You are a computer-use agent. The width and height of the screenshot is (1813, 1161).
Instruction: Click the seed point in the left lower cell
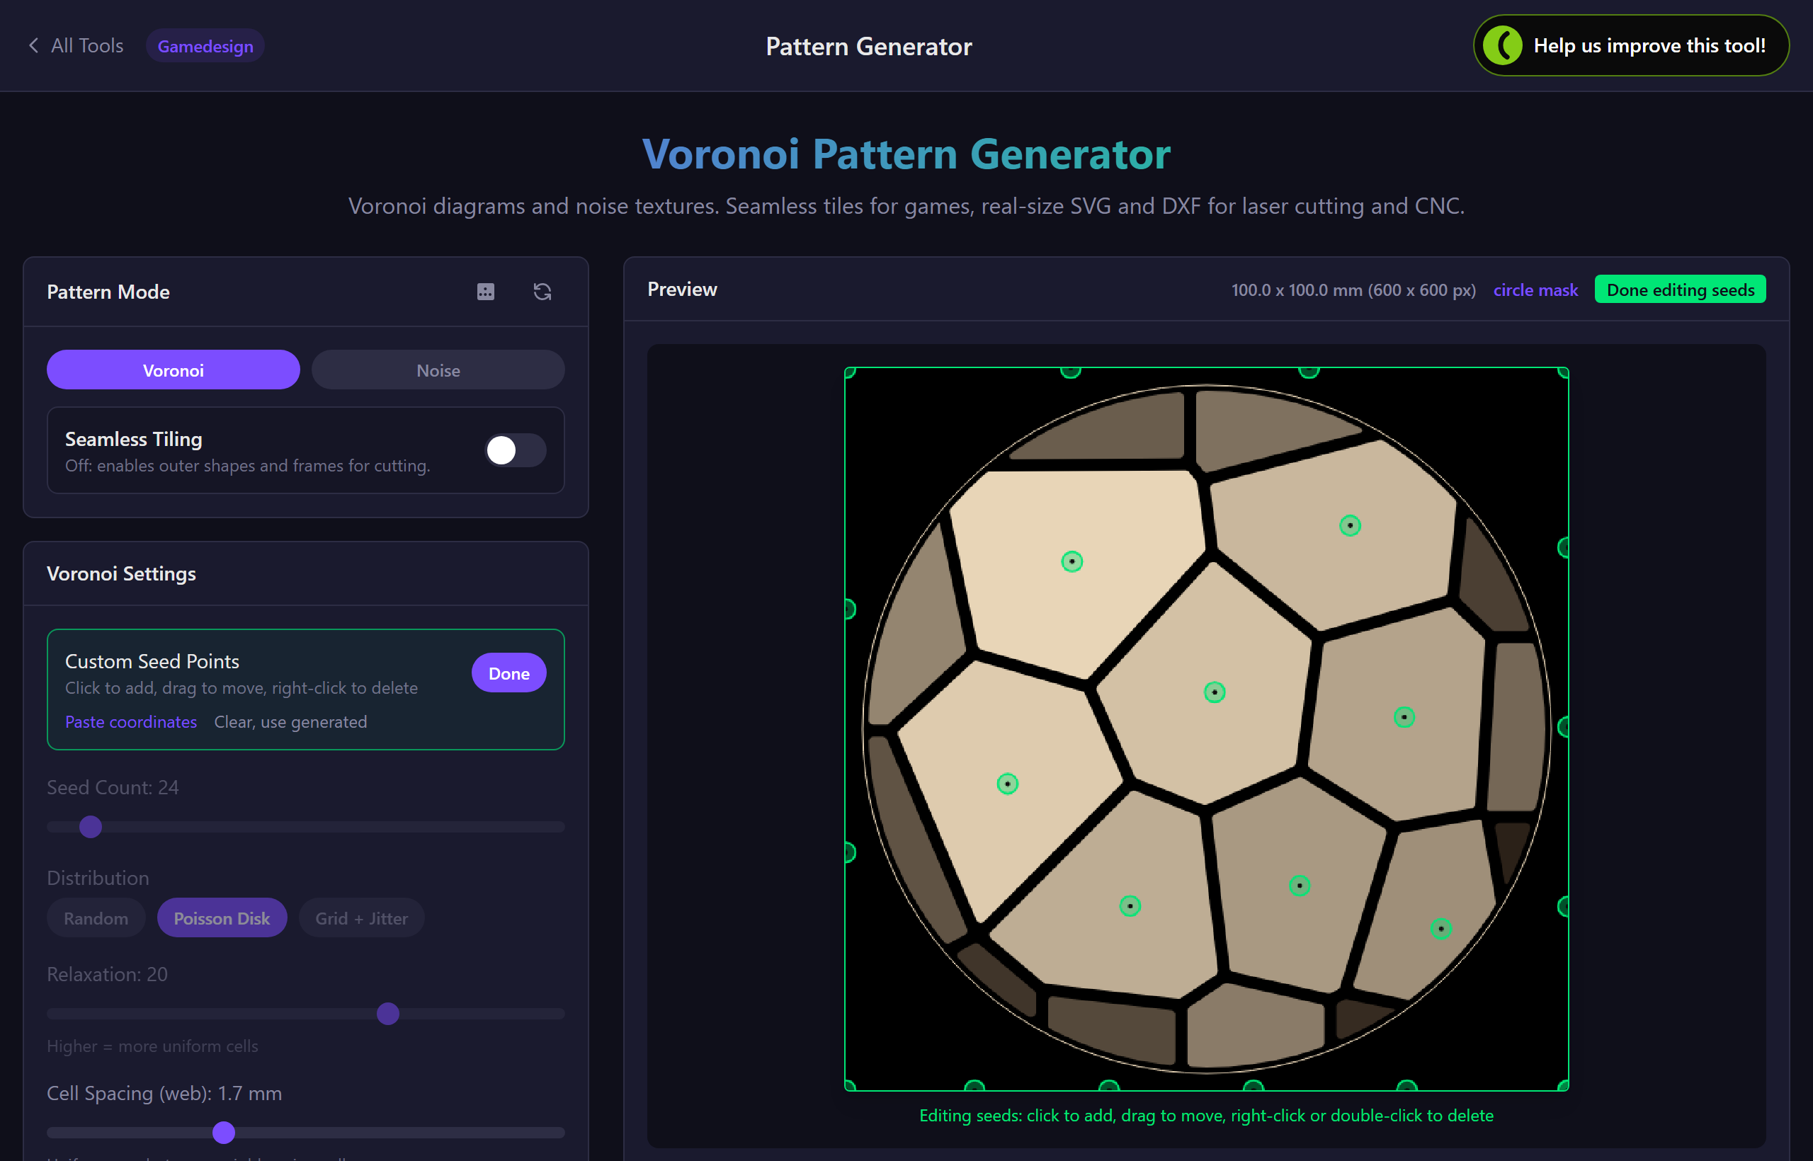point(1008,784)
